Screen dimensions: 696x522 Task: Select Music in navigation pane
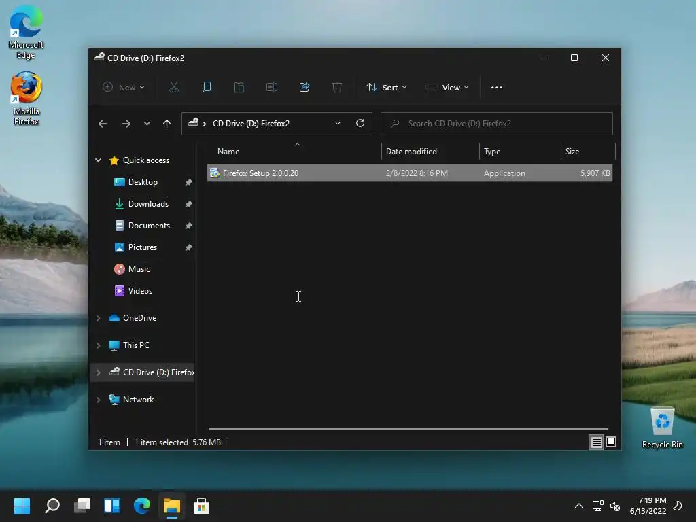(x=139, y=269)
